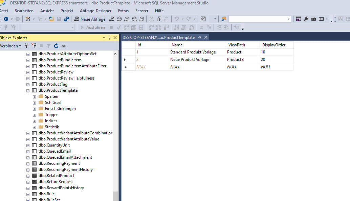
Task: Open a new DMX query
Action: click(127, 19)
